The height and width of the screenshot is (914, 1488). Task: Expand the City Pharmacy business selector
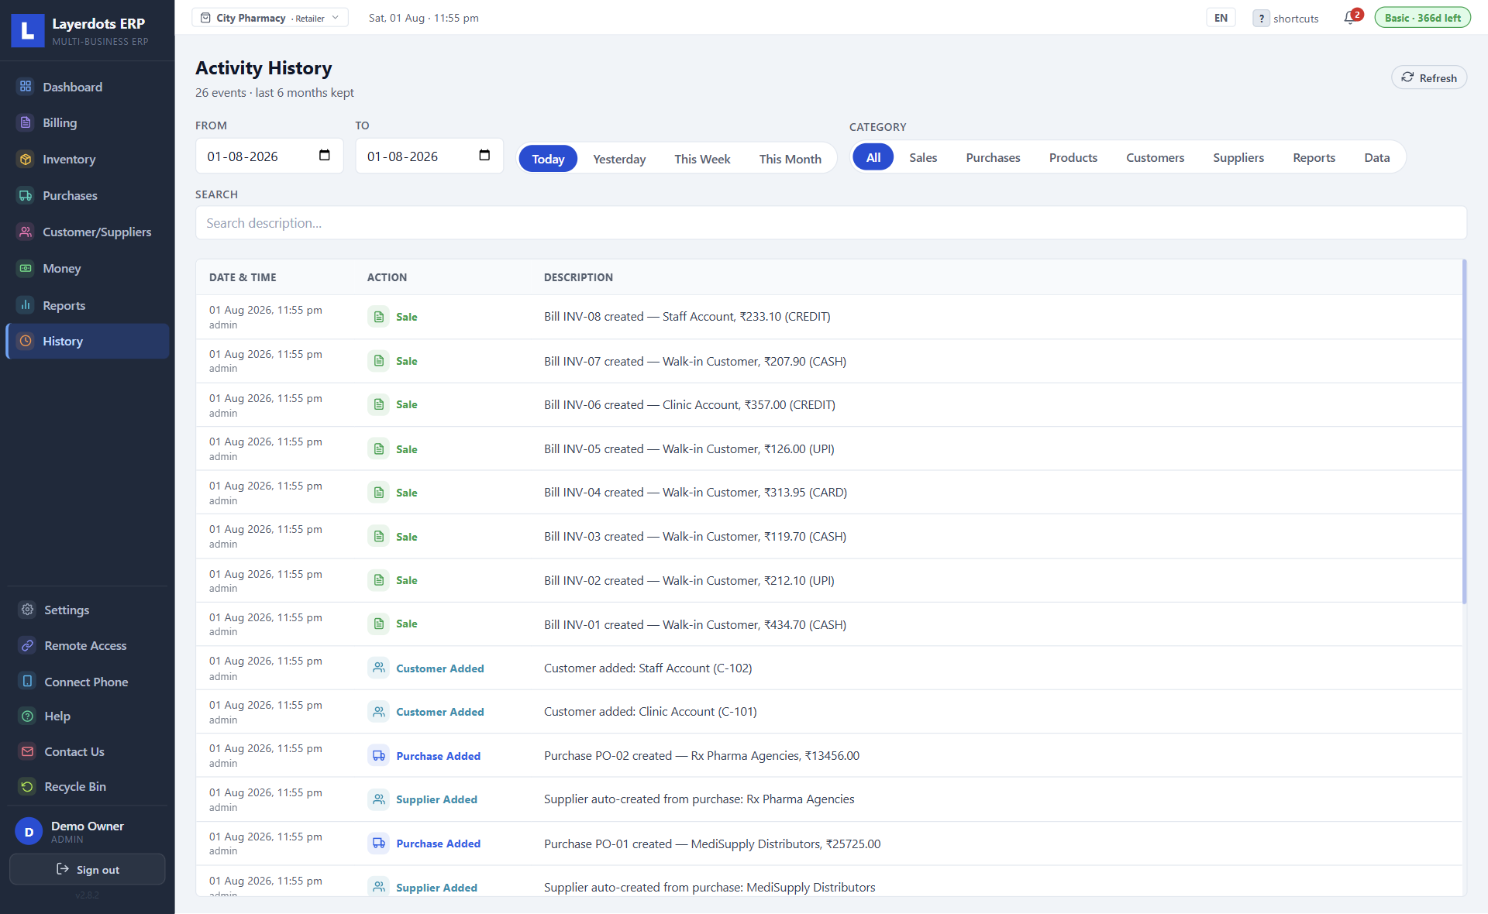click(x=270, y=18)
